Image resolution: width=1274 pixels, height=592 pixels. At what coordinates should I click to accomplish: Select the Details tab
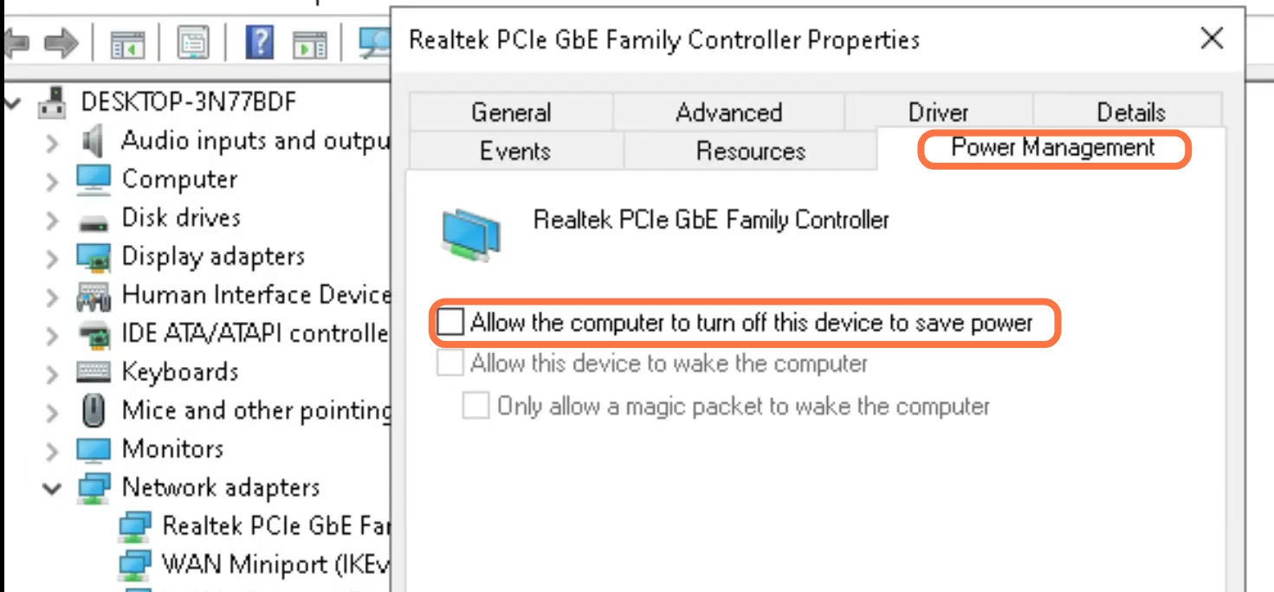point(1130,113)
